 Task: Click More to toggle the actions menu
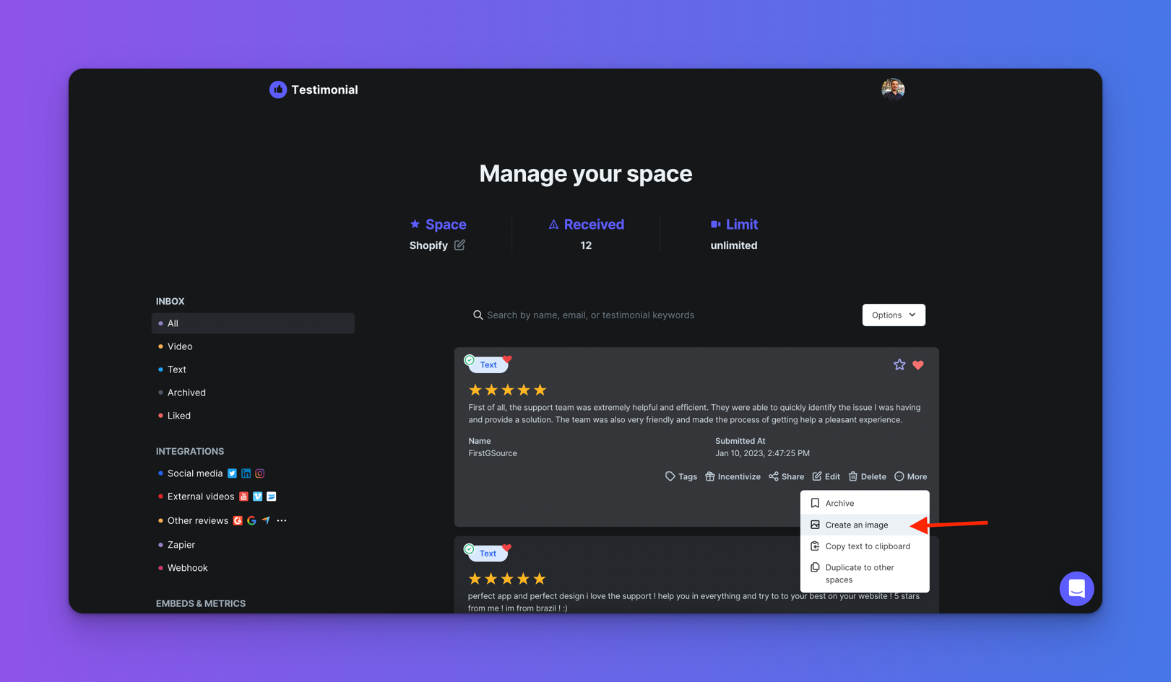(910, 476)
